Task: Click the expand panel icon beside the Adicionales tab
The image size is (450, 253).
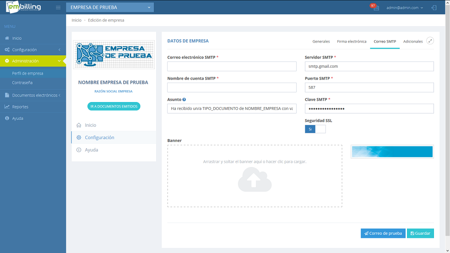Action: [430, 41]
